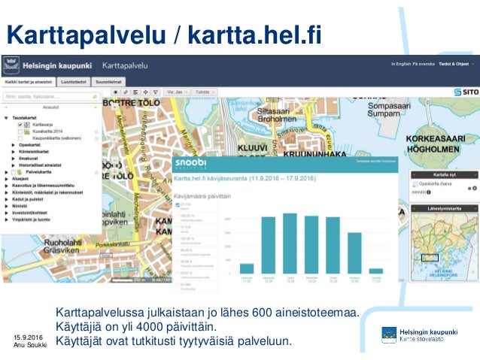
Task: Expand Kaavoitus ja liikennesuunnittelu node
Action: (x=7, y=186)
